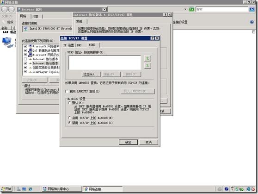258x194 pixels.
Task: Switch to the DNS tab
Action: [x=80, y=45]
